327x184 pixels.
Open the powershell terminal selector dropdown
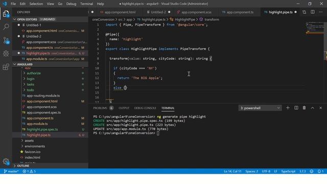260,108
